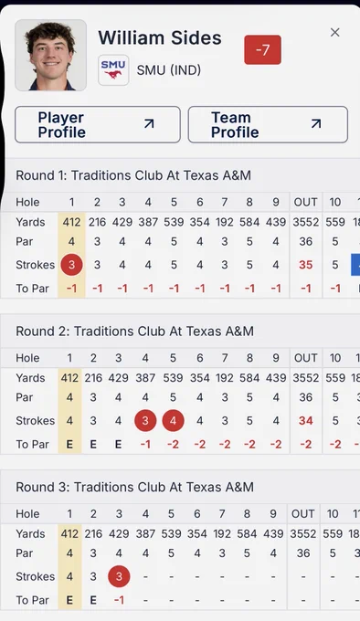360x621 pixels.
Task: Open the Team Profile arrow icon
Action: pyautogui.click(x=316, y=124)
